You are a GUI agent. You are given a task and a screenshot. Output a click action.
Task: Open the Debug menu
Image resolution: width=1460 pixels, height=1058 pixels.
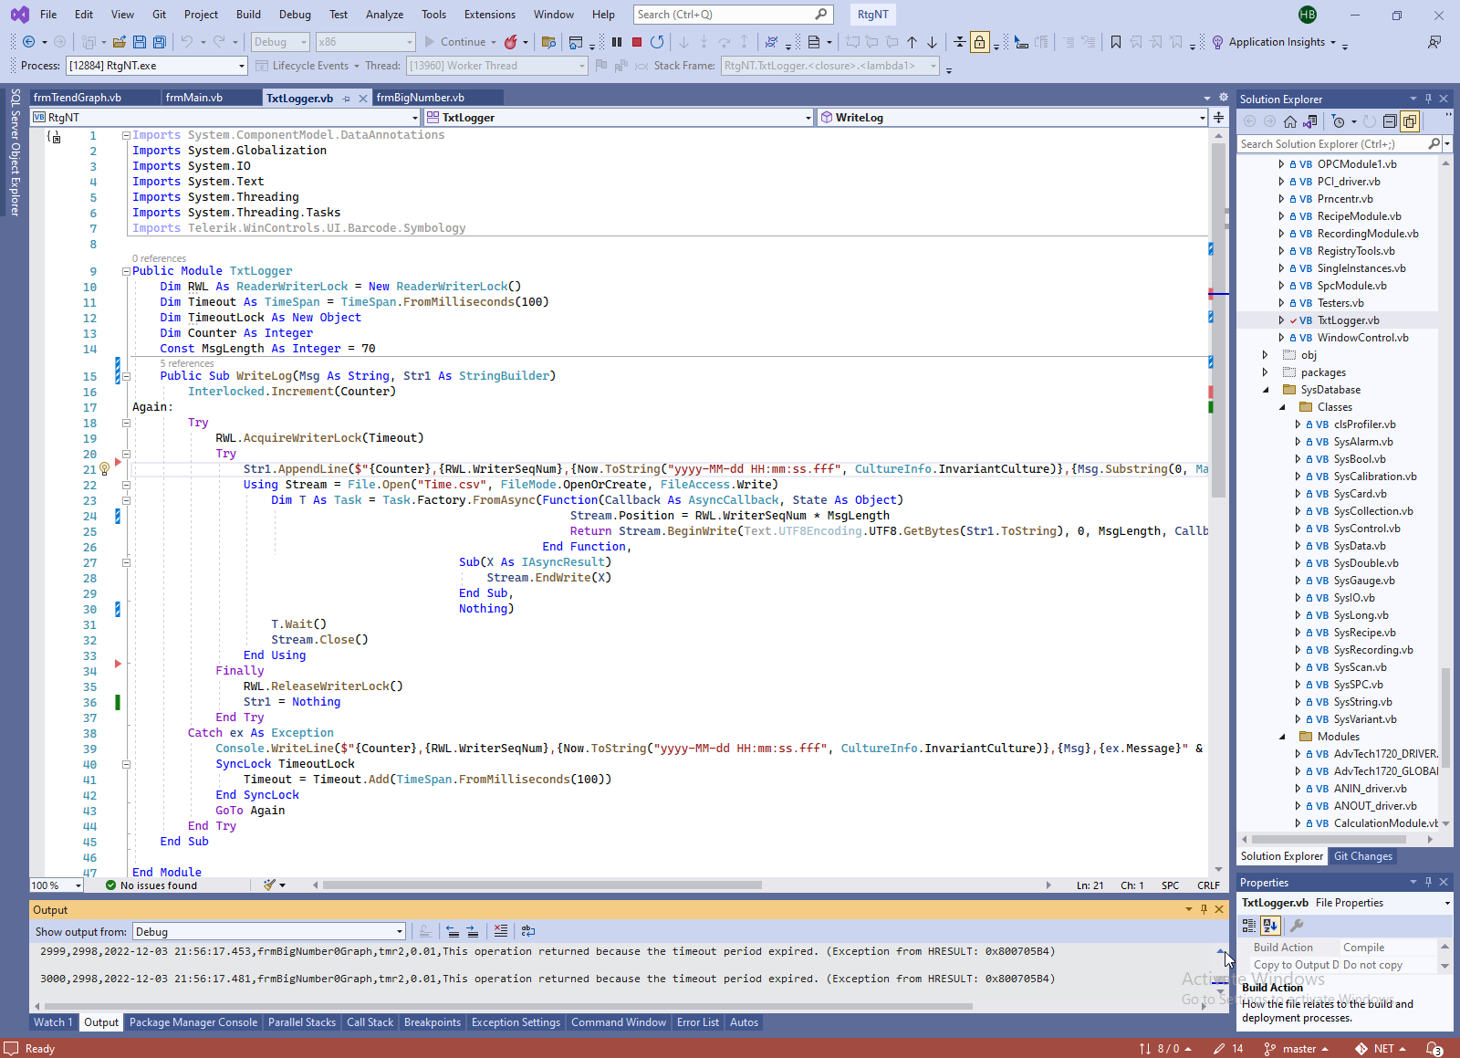(x=295, y=15)
